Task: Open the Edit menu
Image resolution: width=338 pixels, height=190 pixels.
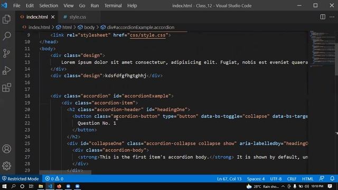Action: 30,6
